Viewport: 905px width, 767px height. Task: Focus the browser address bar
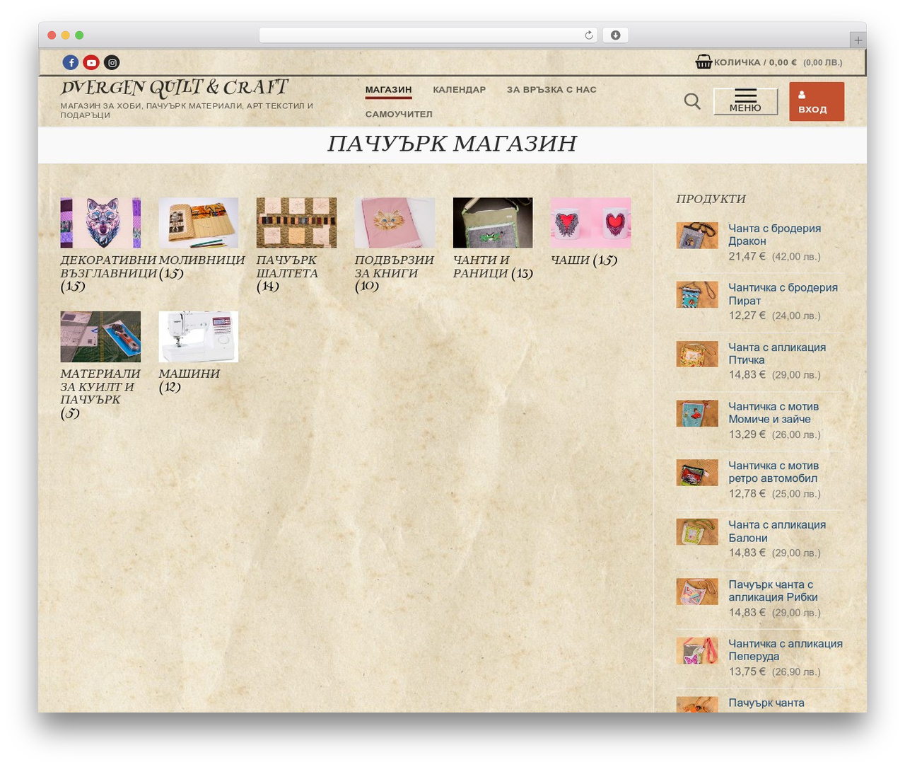click(428, 35)
